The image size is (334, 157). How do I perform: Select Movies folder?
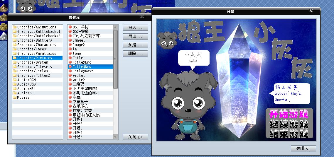[x=37, y=97]
